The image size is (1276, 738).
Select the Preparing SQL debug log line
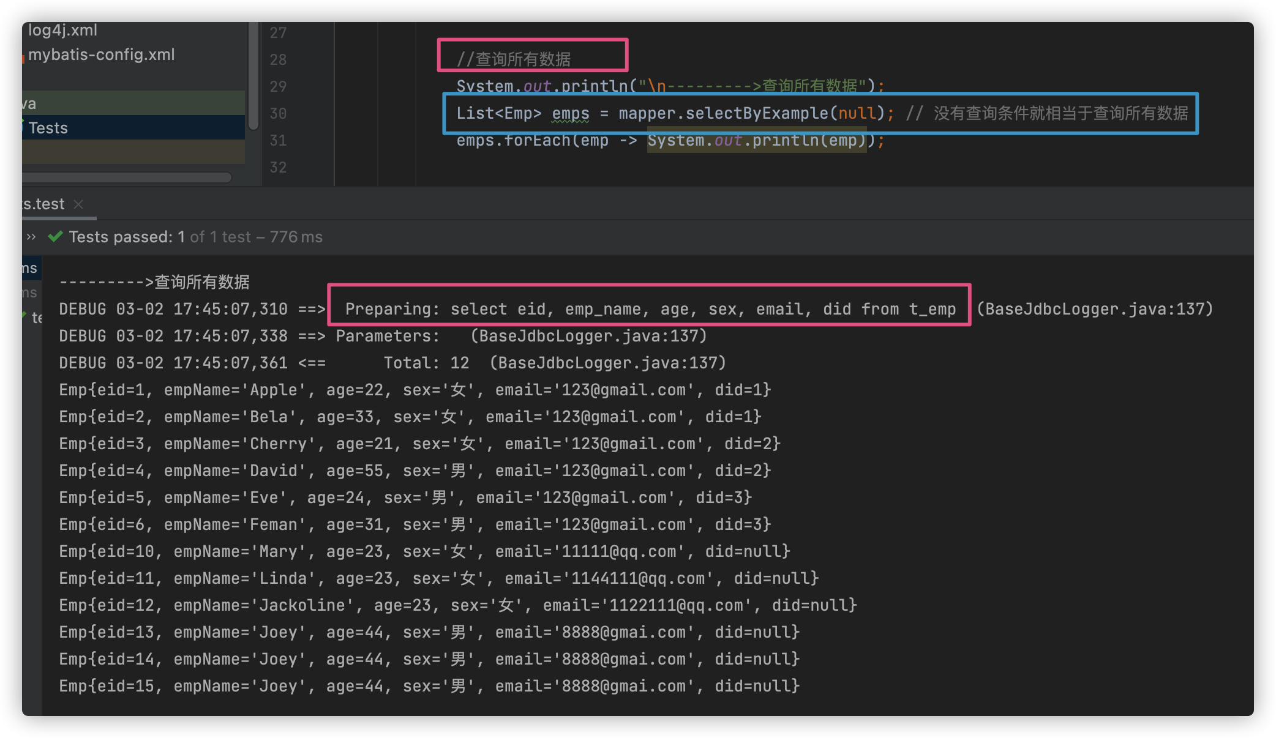click(x=649, y=309)
